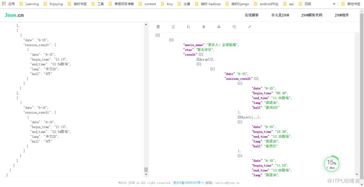This screenshot has width=364, height=187.
Task: Open the contest bookmark folder
Action: 147,4
